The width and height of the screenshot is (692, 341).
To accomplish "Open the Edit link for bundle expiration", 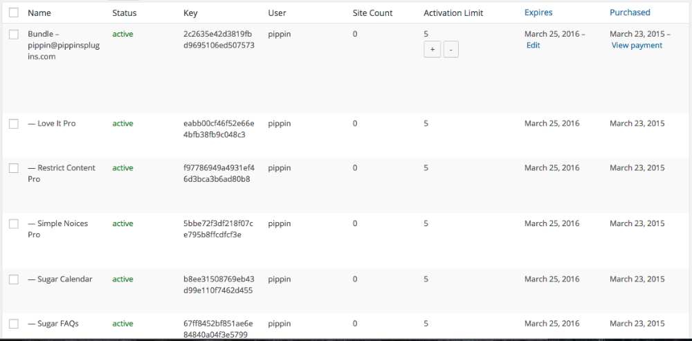I will click(x=533, y=46).
